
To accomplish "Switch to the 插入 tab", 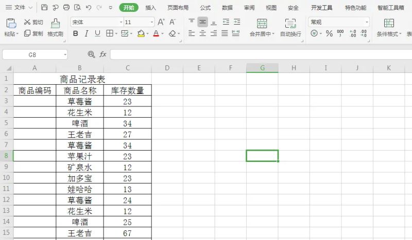I will [x=150, y=8].
